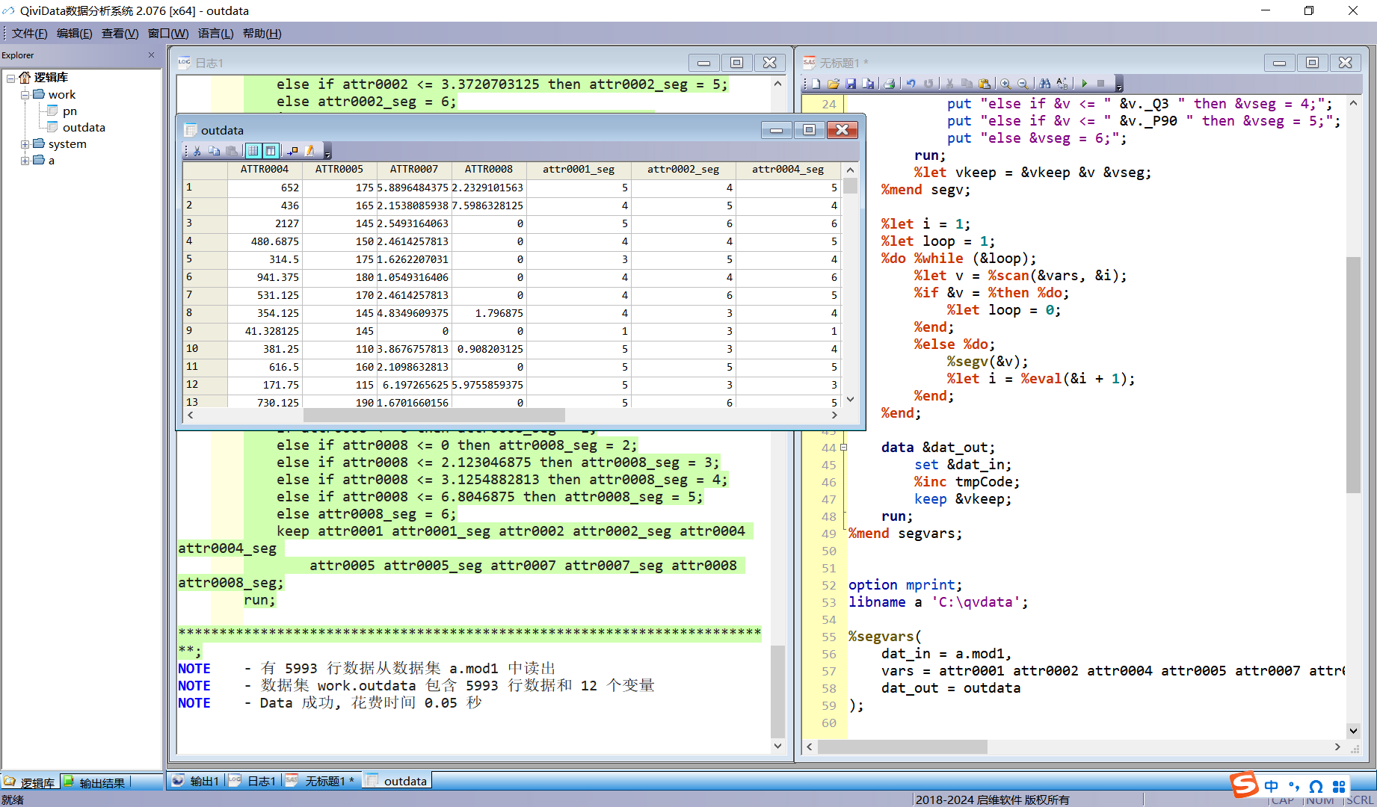Switch to the 输出结果 explorer tab
The width and height of the screenshot is (1377, 807).
pos(95,782)
